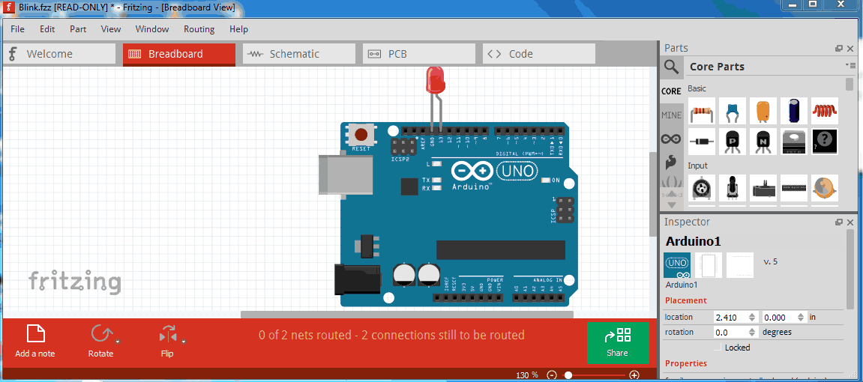The height and width of the screenshot is (382, 863).
Task: Step the rotation degrees spinner
Action: point(751,332)
